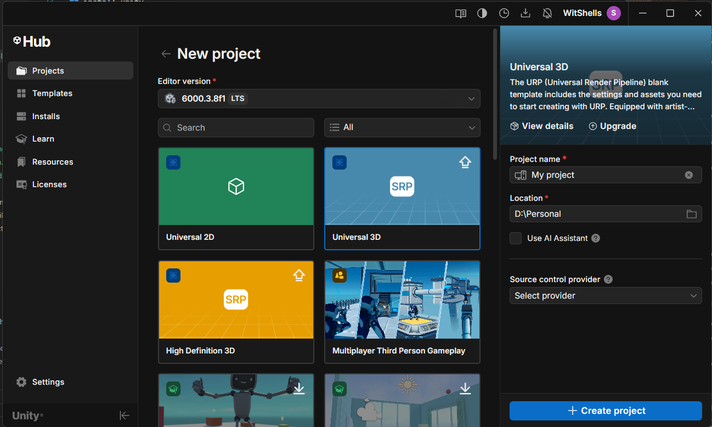This screenshot has width=712, height=427.
Task: Select the Universal 2D template card
Action: [236, 199]
